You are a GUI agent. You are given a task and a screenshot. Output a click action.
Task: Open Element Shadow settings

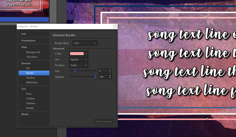tap(31, 78)
